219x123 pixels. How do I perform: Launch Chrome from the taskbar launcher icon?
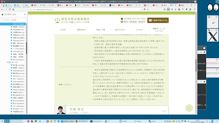coord(36,121)
